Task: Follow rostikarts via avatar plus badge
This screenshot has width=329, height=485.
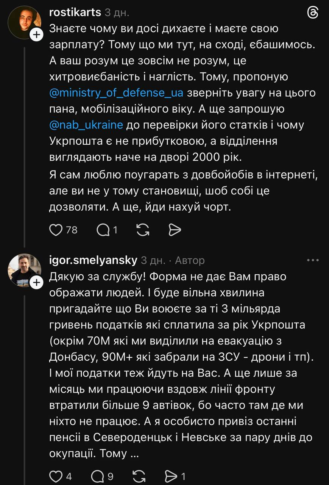Action: pyautogui.click(x=36, y=35)
